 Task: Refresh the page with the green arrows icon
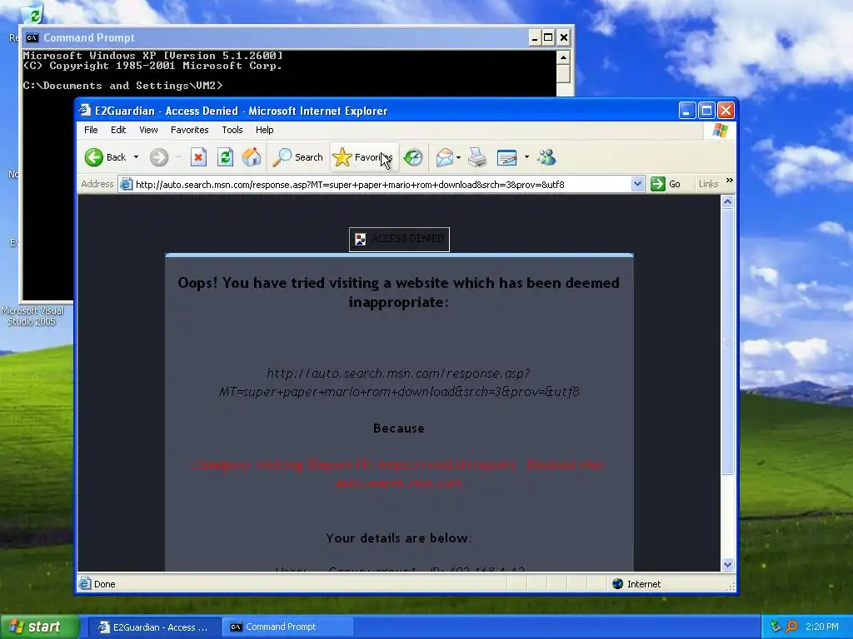tap(225, 157)
